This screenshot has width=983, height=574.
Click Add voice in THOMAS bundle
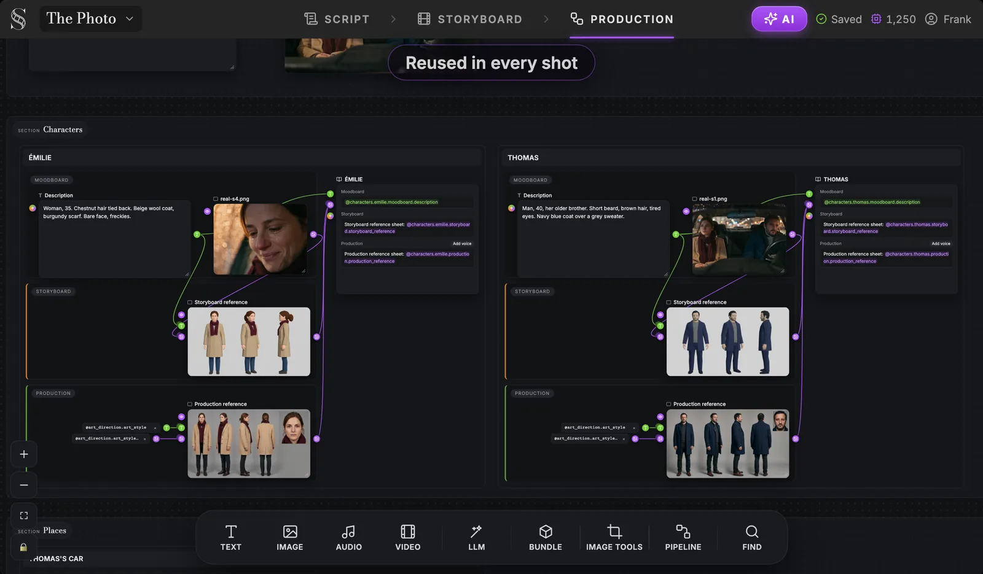click(x=941, y=244)
